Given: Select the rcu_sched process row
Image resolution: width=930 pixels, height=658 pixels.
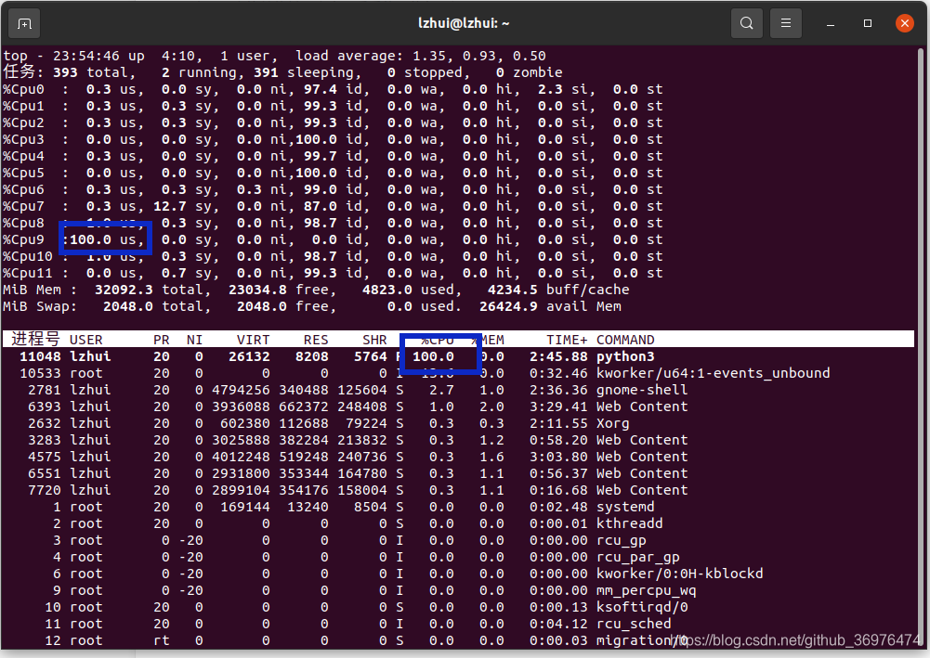Looking at the screenshot, I should point(457,625).
